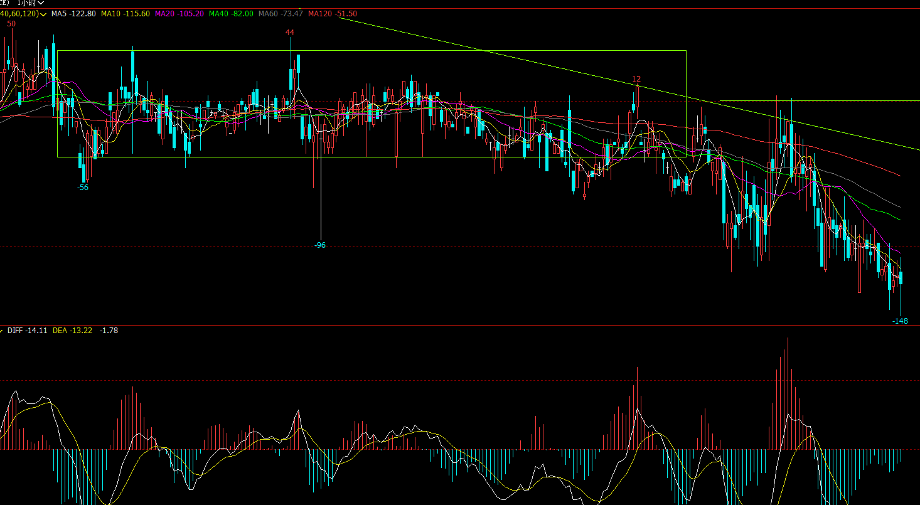Select the magenta MA20 -105.20 label
Viewport: 920px width, 505px height.
179,14
